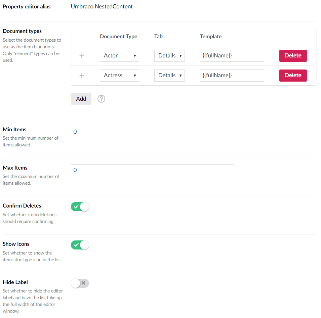Viewport: 321px width, 318px height.
Task: Open the help question mark icon beside Add
Action: coord(101,99)
